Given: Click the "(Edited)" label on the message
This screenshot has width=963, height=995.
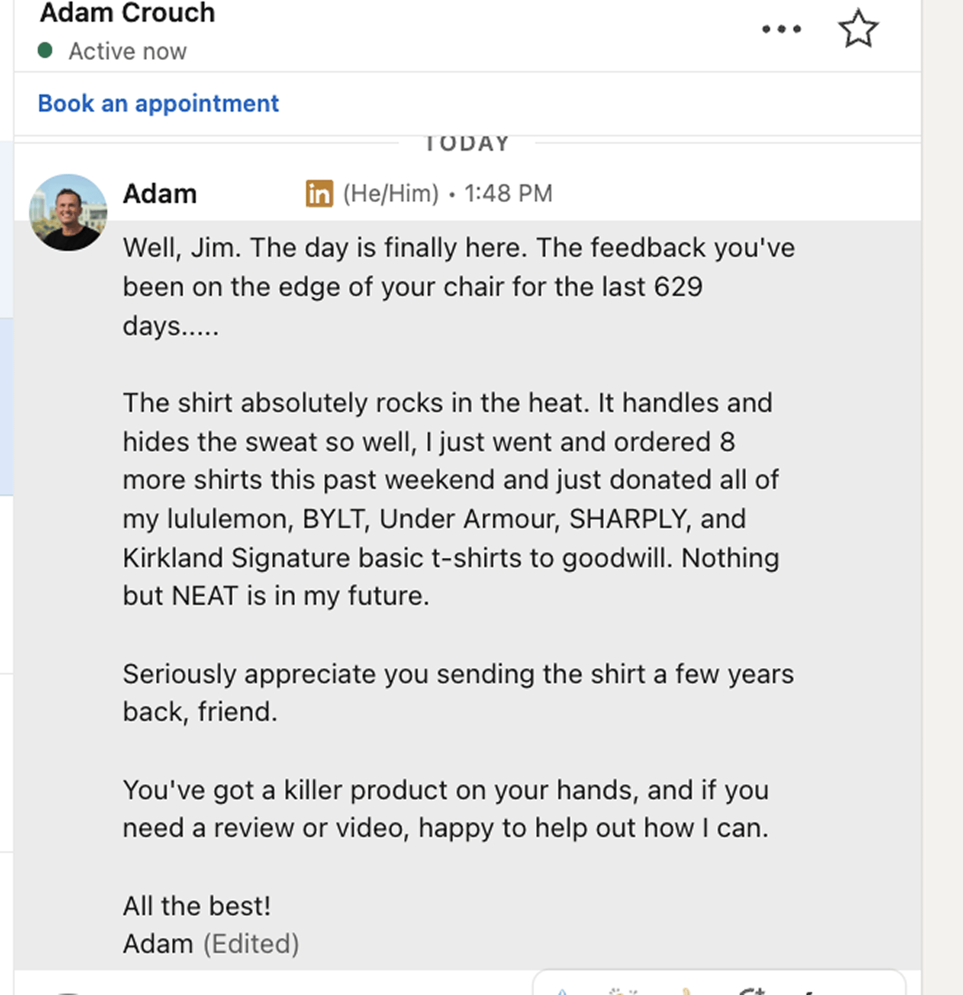Looking at the screenshot, I should (251, 944).
